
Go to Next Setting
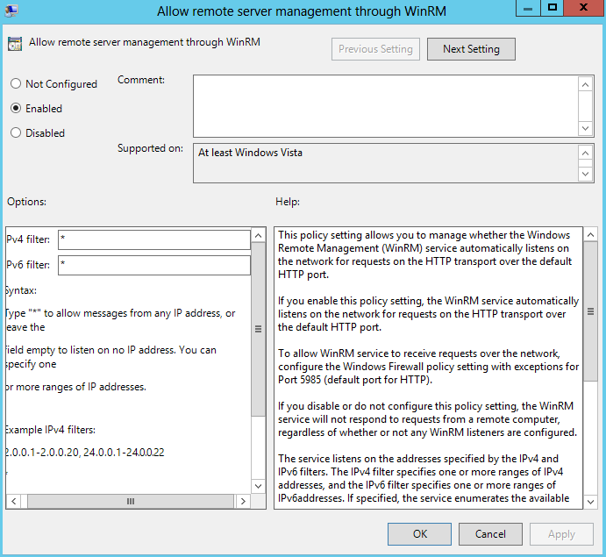click(x=471, y=49)
